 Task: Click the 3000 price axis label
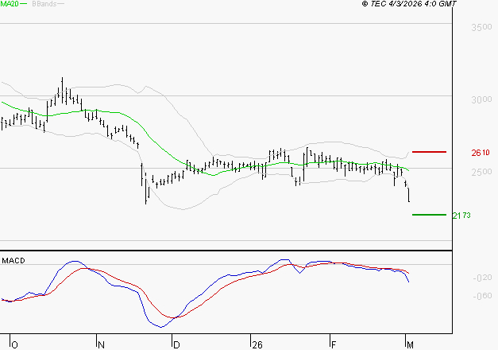pos(481,99)
